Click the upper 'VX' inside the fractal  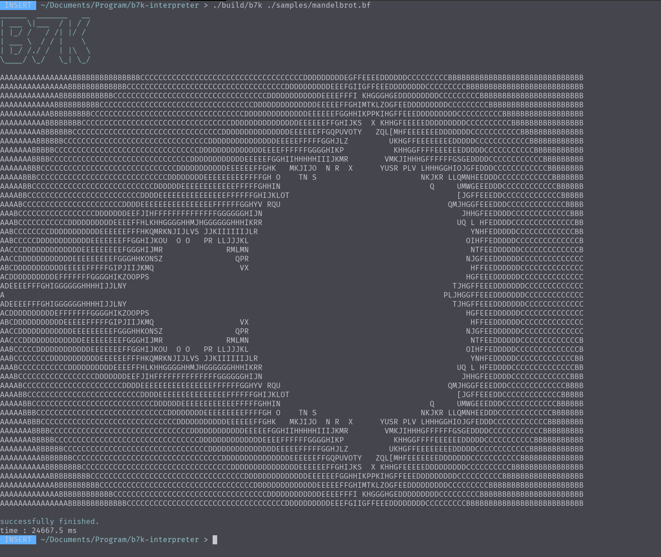pyautogui.click(x=244, y=268)
